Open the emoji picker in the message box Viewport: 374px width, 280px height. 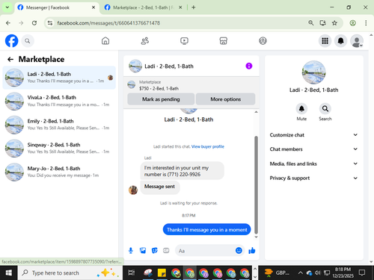tap(239, 250)
